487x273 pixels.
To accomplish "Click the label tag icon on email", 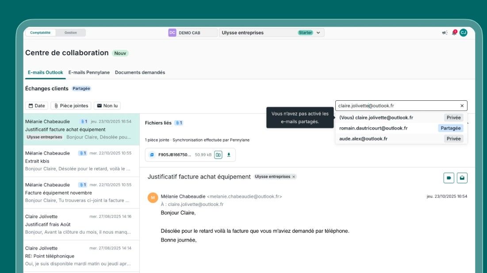I will 449,178.
